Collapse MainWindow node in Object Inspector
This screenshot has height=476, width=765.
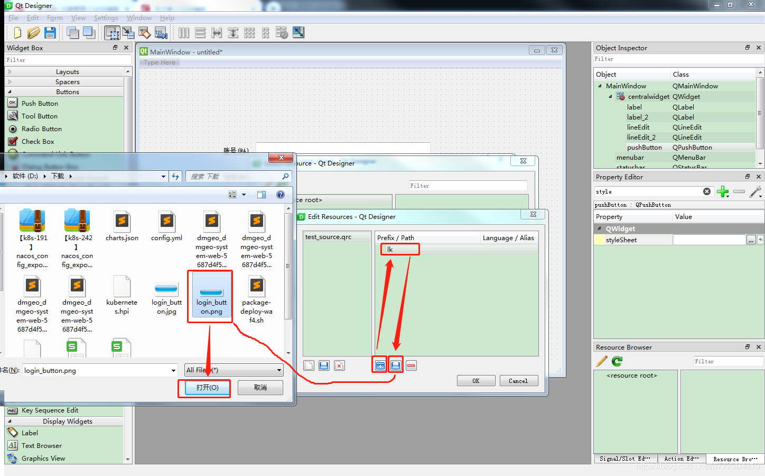point(600,86)
